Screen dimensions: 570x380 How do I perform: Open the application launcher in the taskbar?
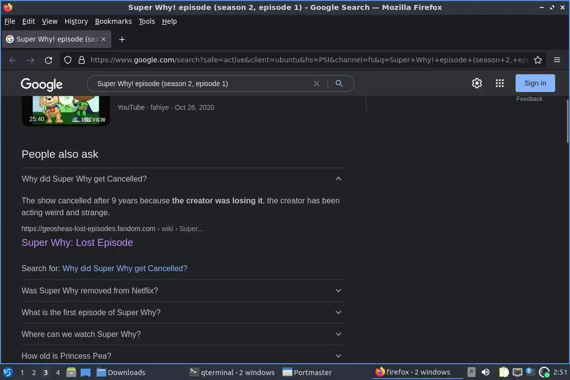[x=8, y=373]
